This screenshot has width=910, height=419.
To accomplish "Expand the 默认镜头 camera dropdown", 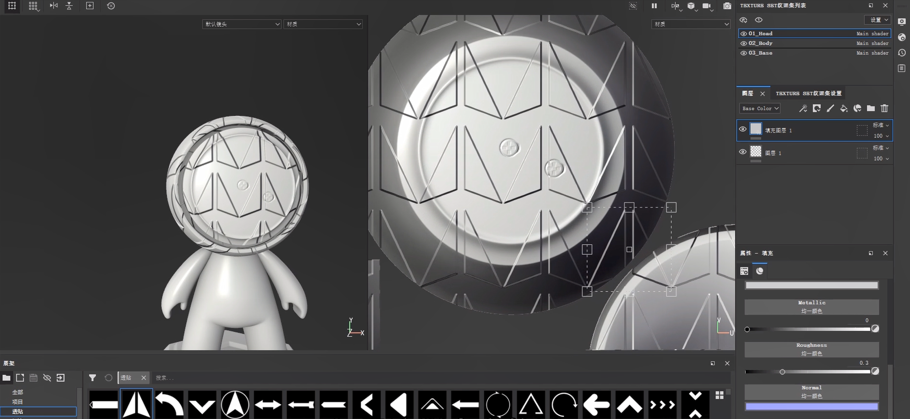I will pos(242,24).
